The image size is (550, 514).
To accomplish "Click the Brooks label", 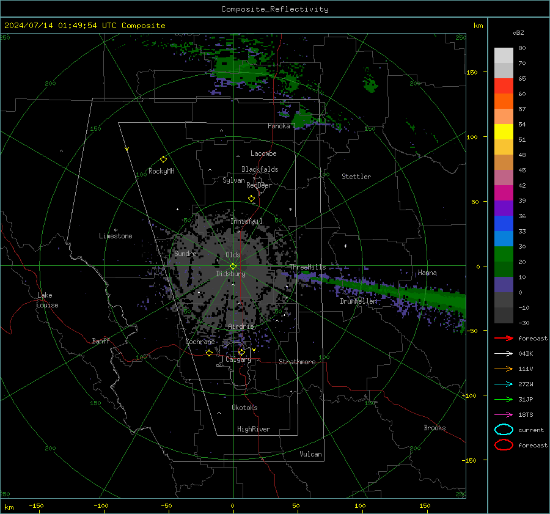I will 435,428.
